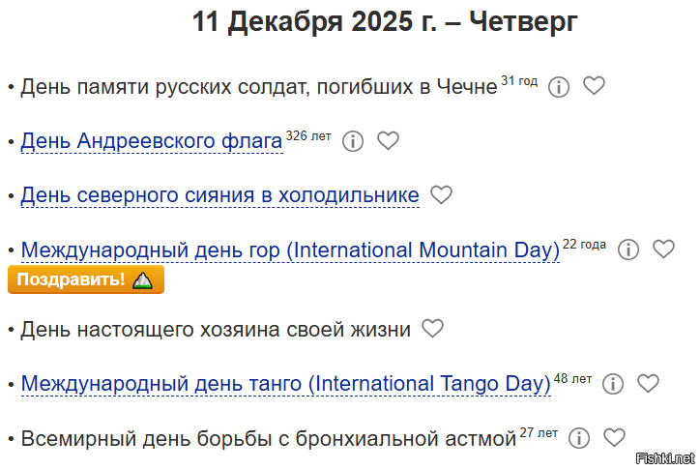
Task: Open info icon for bronchial asthma day
Action: point(579,438)
